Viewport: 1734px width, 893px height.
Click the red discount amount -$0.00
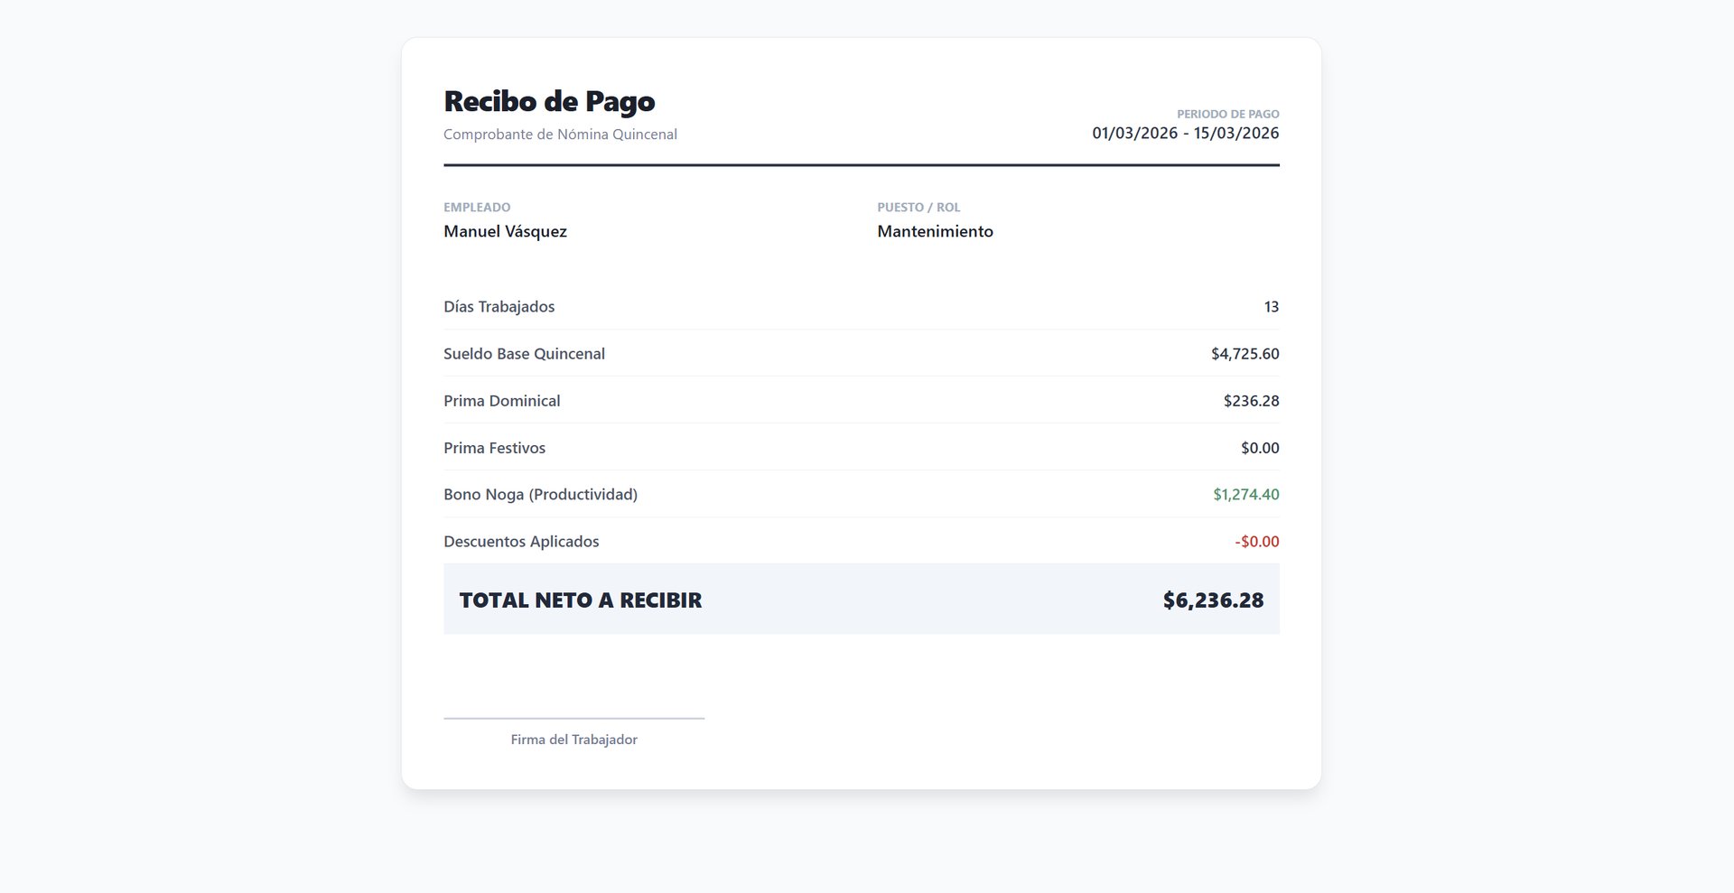1256,542
